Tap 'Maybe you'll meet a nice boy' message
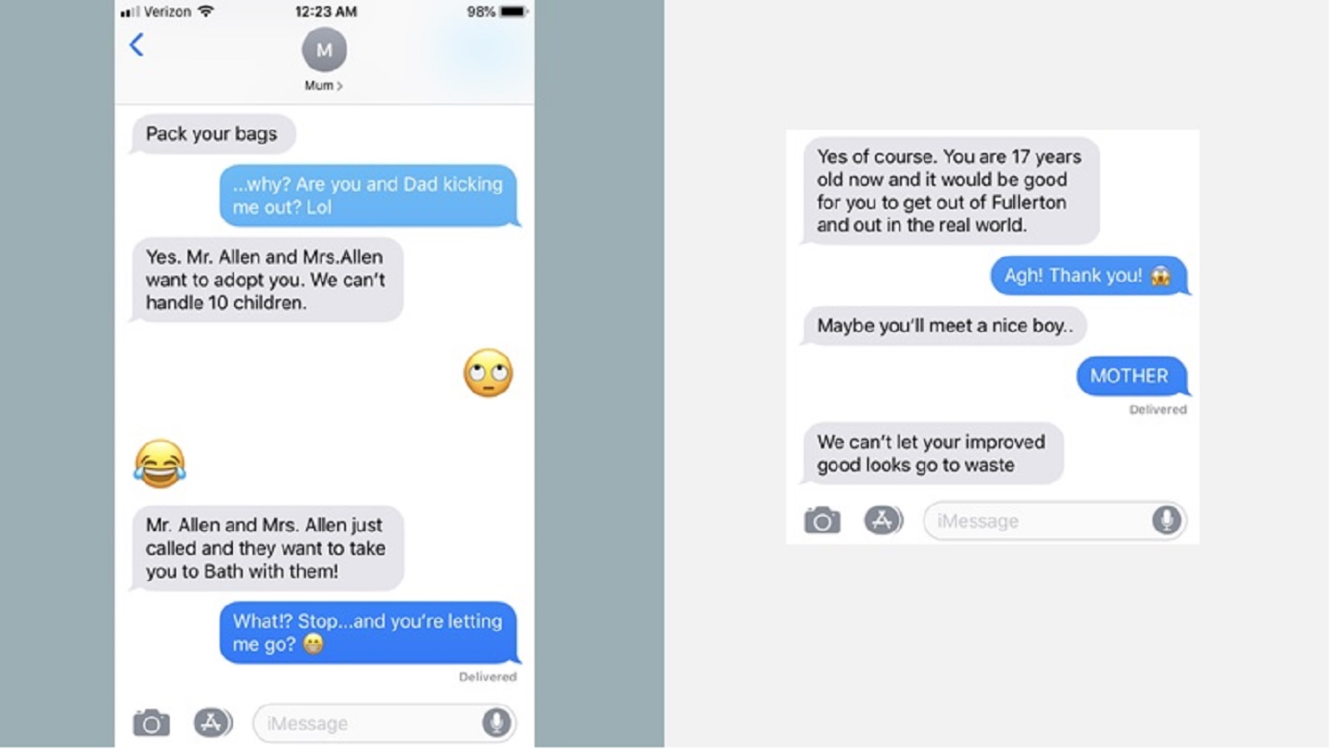1334x749 pixels. tap(944, 326)
